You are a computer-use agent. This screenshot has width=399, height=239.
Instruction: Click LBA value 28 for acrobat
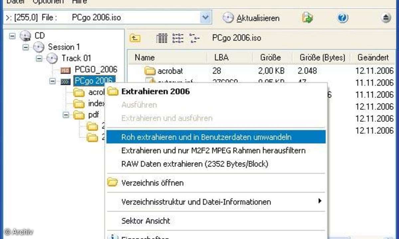pyautogui.click(x=217, y=71)
